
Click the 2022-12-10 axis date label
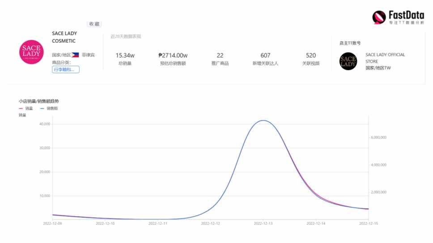coord(105,223)
